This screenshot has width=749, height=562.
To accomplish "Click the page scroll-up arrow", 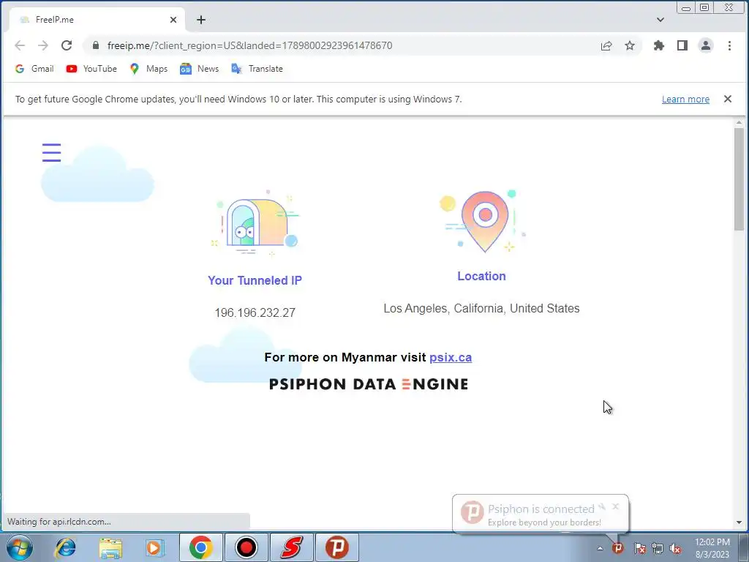I will (x=739, y=123).
